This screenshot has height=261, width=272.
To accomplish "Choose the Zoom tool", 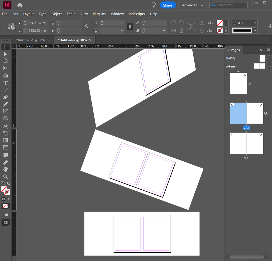I will click(x=5, y=176).
